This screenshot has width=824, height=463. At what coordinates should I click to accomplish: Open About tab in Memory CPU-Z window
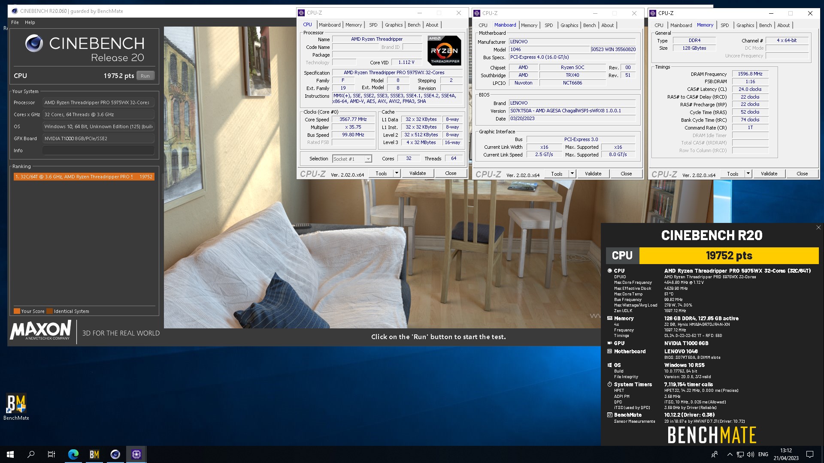[783, 25]
